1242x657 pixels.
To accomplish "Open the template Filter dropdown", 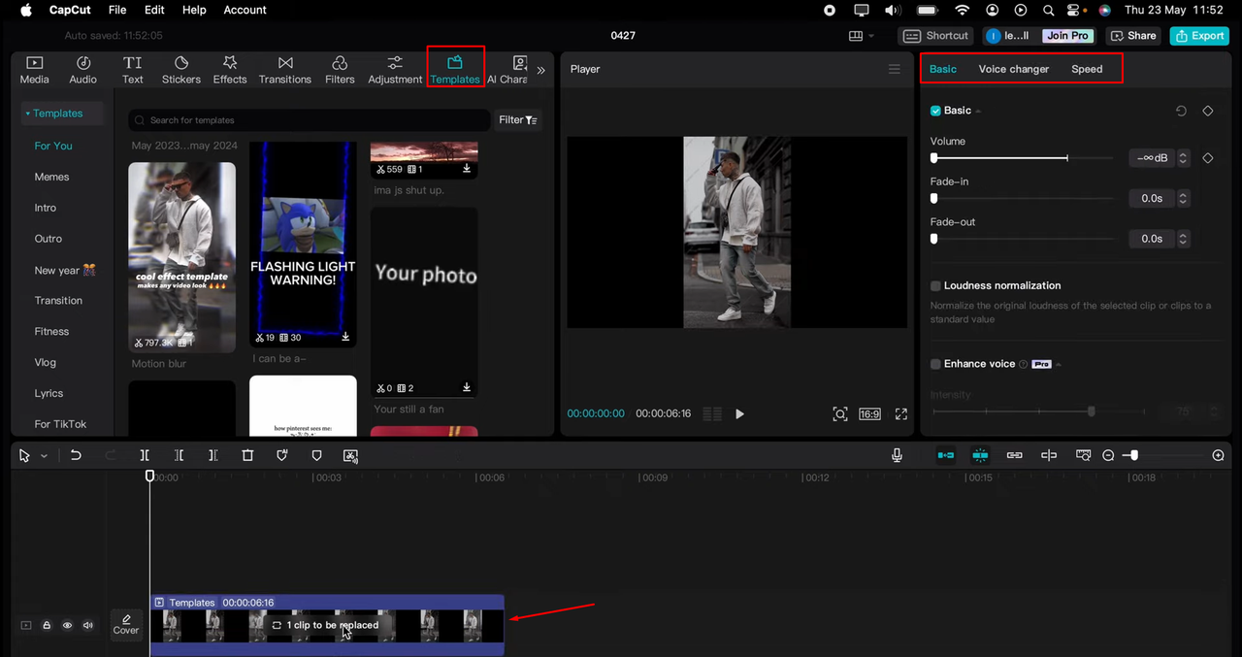I will coord(518,120).
